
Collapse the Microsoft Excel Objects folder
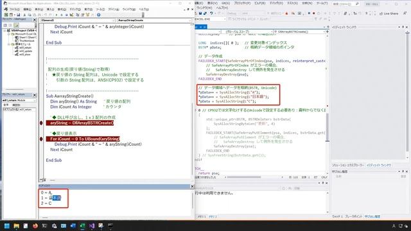click(8, 34)
